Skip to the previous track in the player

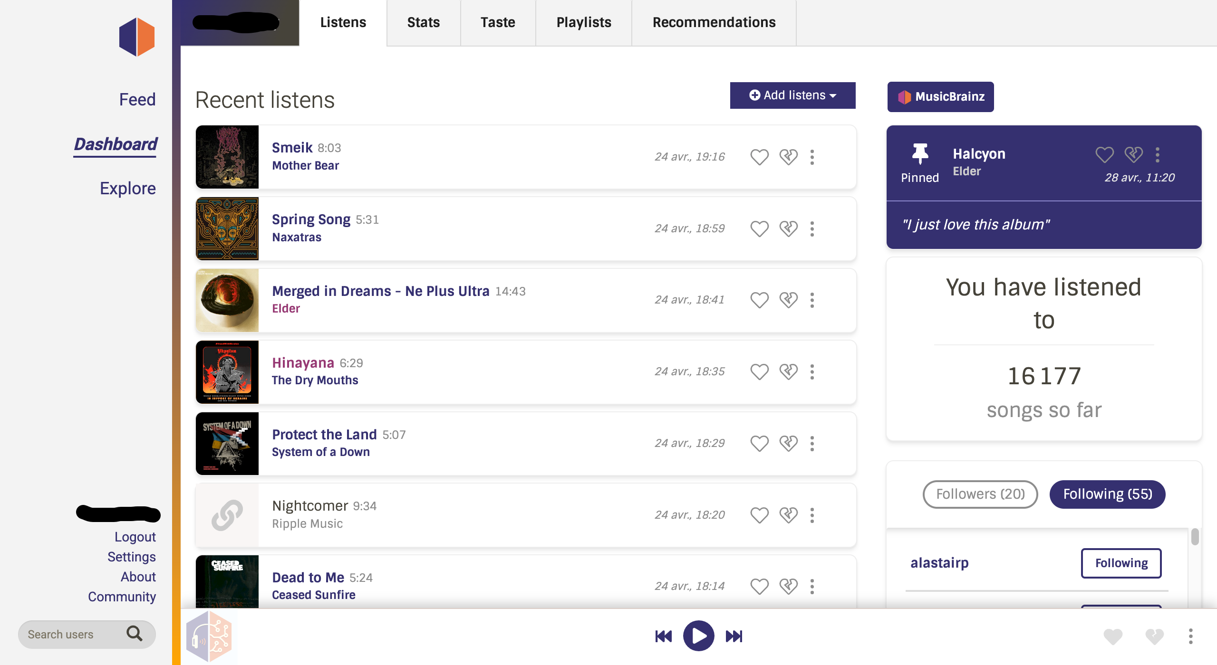tap(664, 636)
